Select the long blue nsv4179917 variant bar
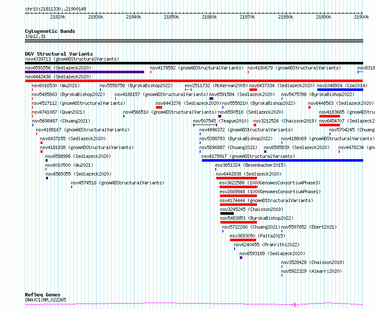375x309 pixels. click(282, 160)
